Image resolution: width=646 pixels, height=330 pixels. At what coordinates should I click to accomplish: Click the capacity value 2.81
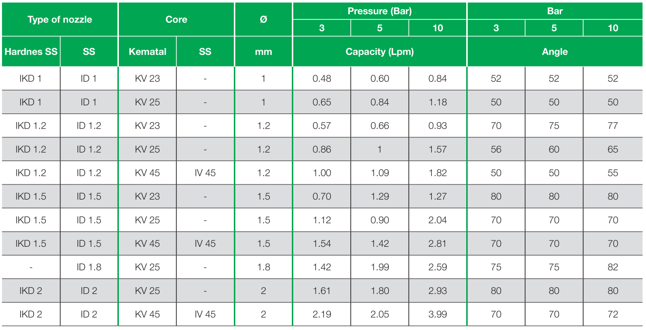pos(437,243)
